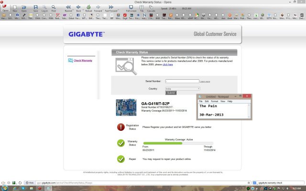Image resolution: width=306 pixels, height=191 pixels.
Task: Open the Zed bookmark at bar end
Action: click(x=302, y=16)
